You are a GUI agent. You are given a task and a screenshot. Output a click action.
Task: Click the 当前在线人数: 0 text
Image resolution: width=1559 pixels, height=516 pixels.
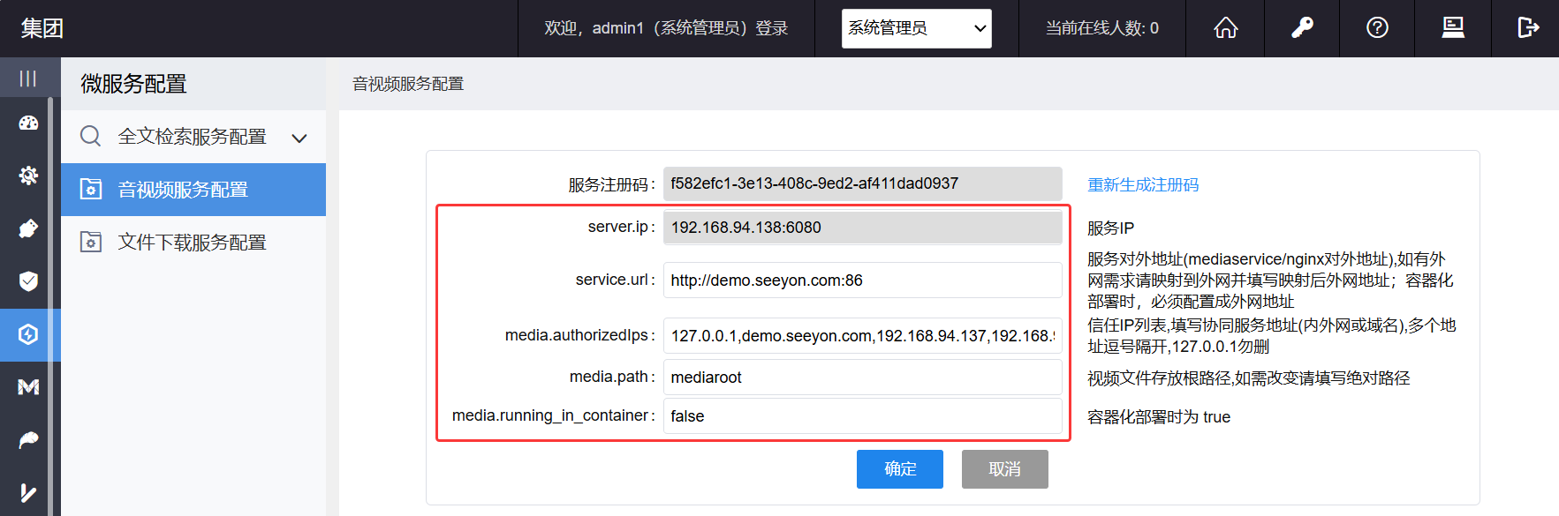pyautogui.click(x=1102, y=28)
